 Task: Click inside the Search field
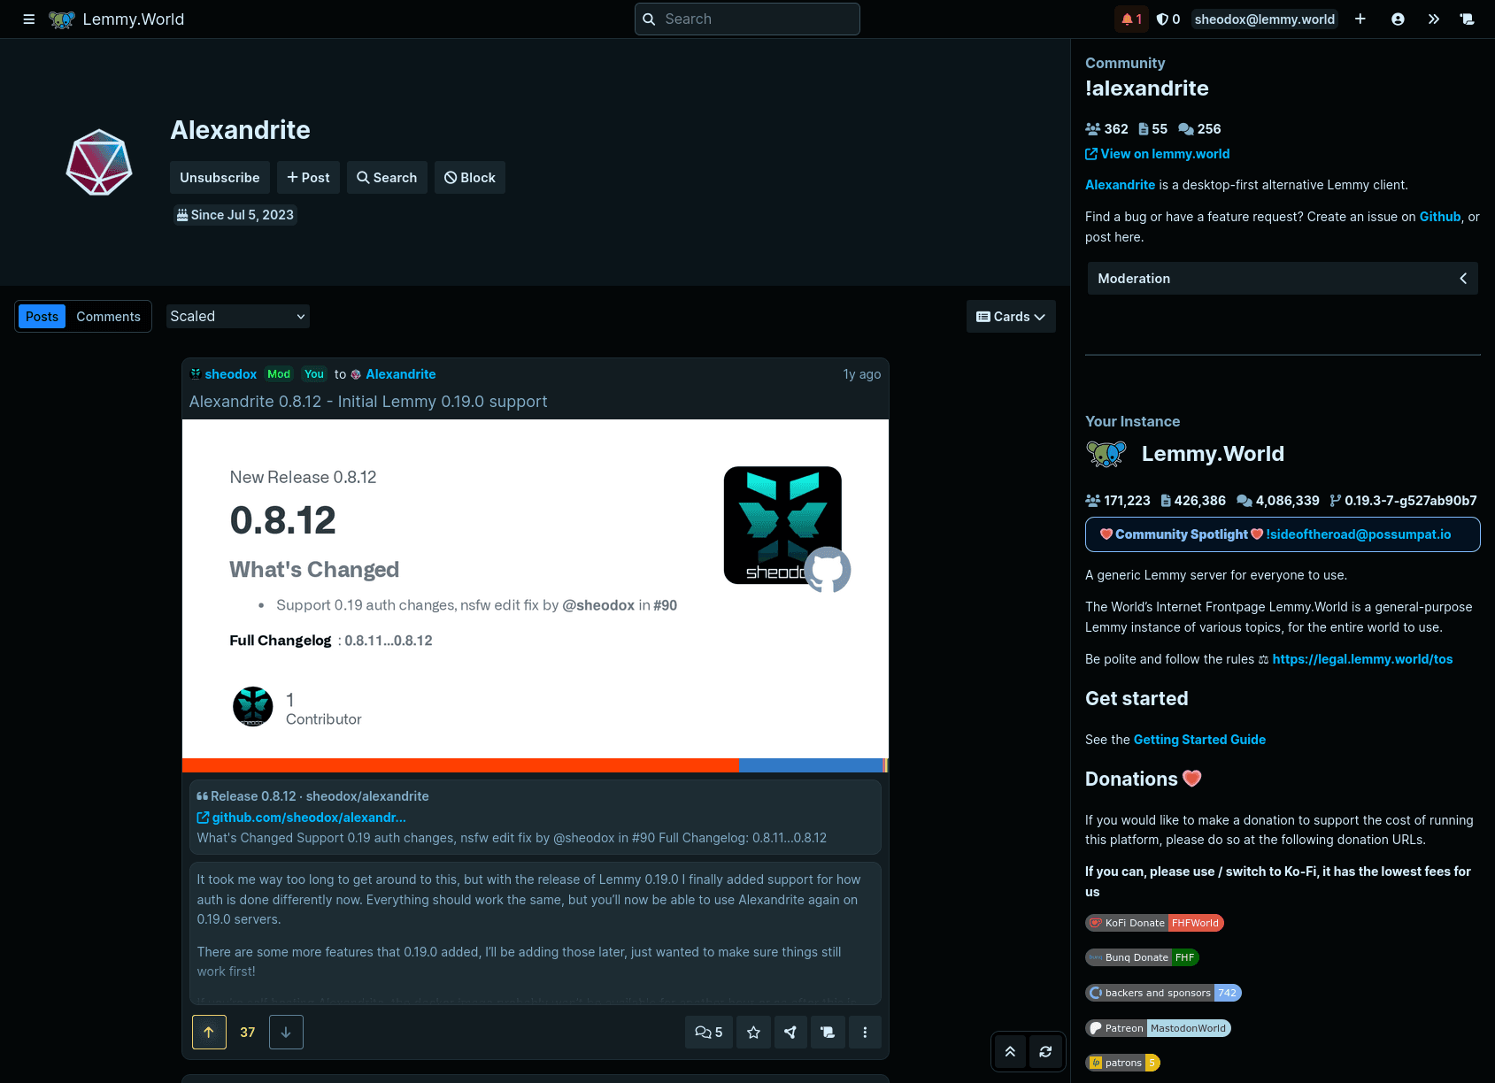(x=746, y=19)
